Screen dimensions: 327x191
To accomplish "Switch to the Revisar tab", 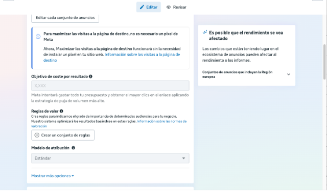I will click(x=176, y=7).
